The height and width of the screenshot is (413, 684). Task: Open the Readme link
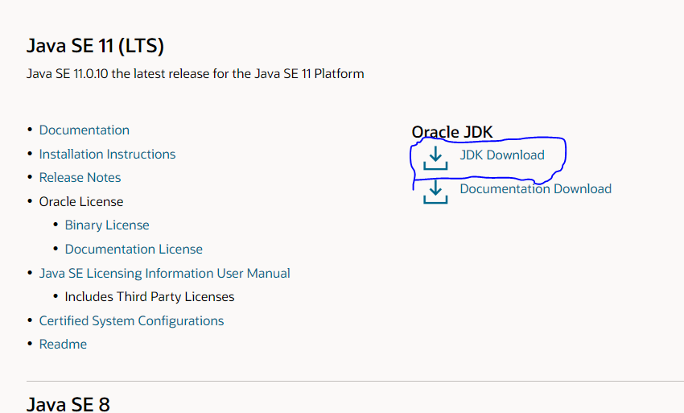pyautogui.click(x=63, y=345)
